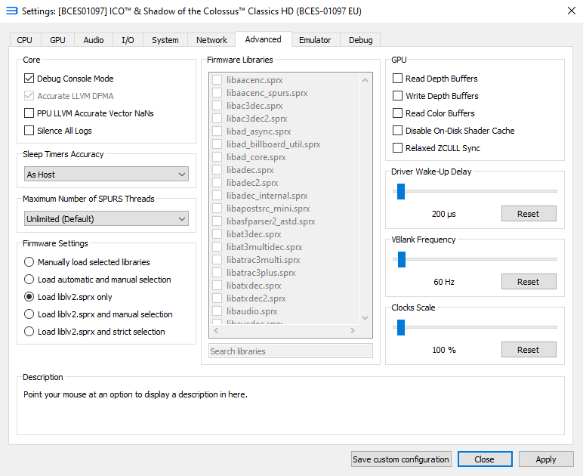Click the Driver Wake-Up Delay slider handle
The height and width of the screenshot is (476, 583).
(x=401, y=191)
